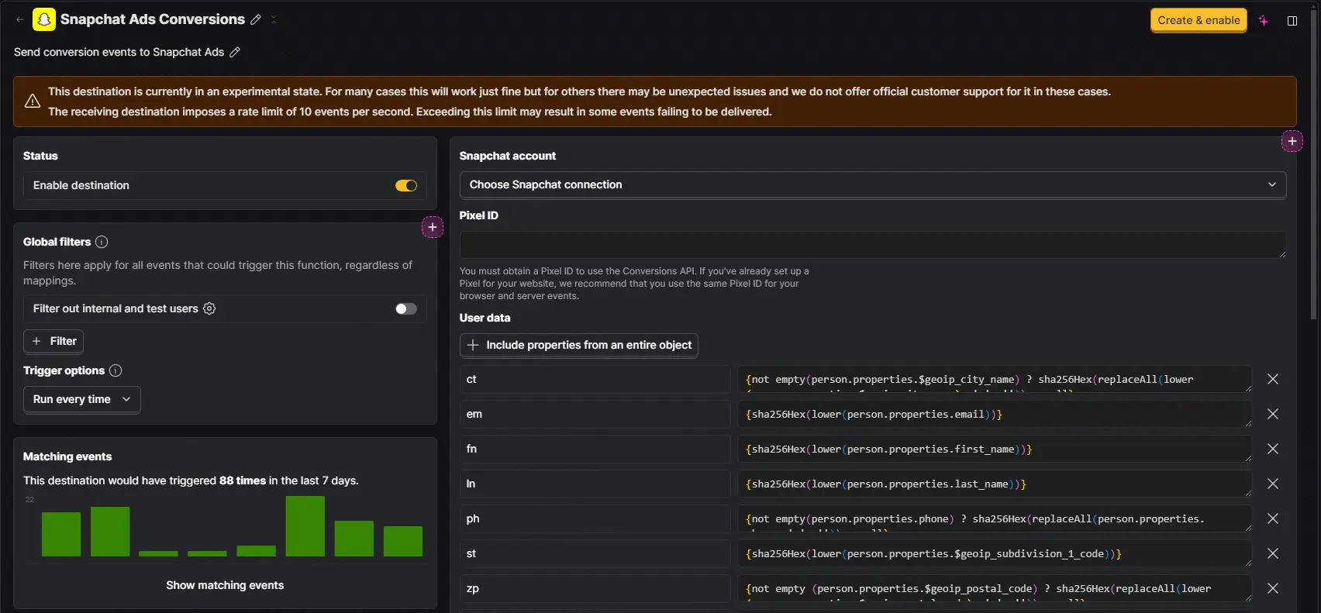Edit the geoip_city_name value expression

[x=995, y=379]
